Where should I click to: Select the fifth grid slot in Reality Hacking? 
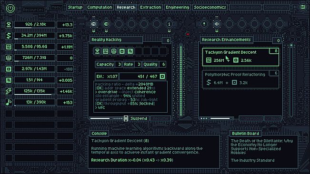(x=130, y=51)
